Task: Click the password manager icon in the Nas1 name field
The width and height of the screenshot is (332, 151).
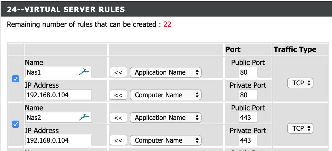Action: [x=84, y=72]
